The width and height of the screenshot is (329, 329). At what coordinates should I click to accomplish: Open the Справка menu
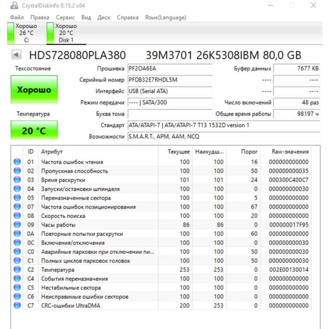pyautogui.click(x=128, y=18)
